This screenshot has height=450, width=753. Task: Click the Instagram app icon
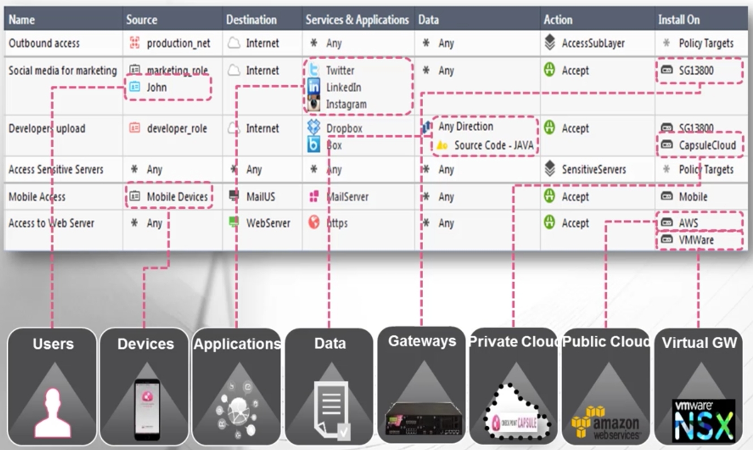[313, 104]
